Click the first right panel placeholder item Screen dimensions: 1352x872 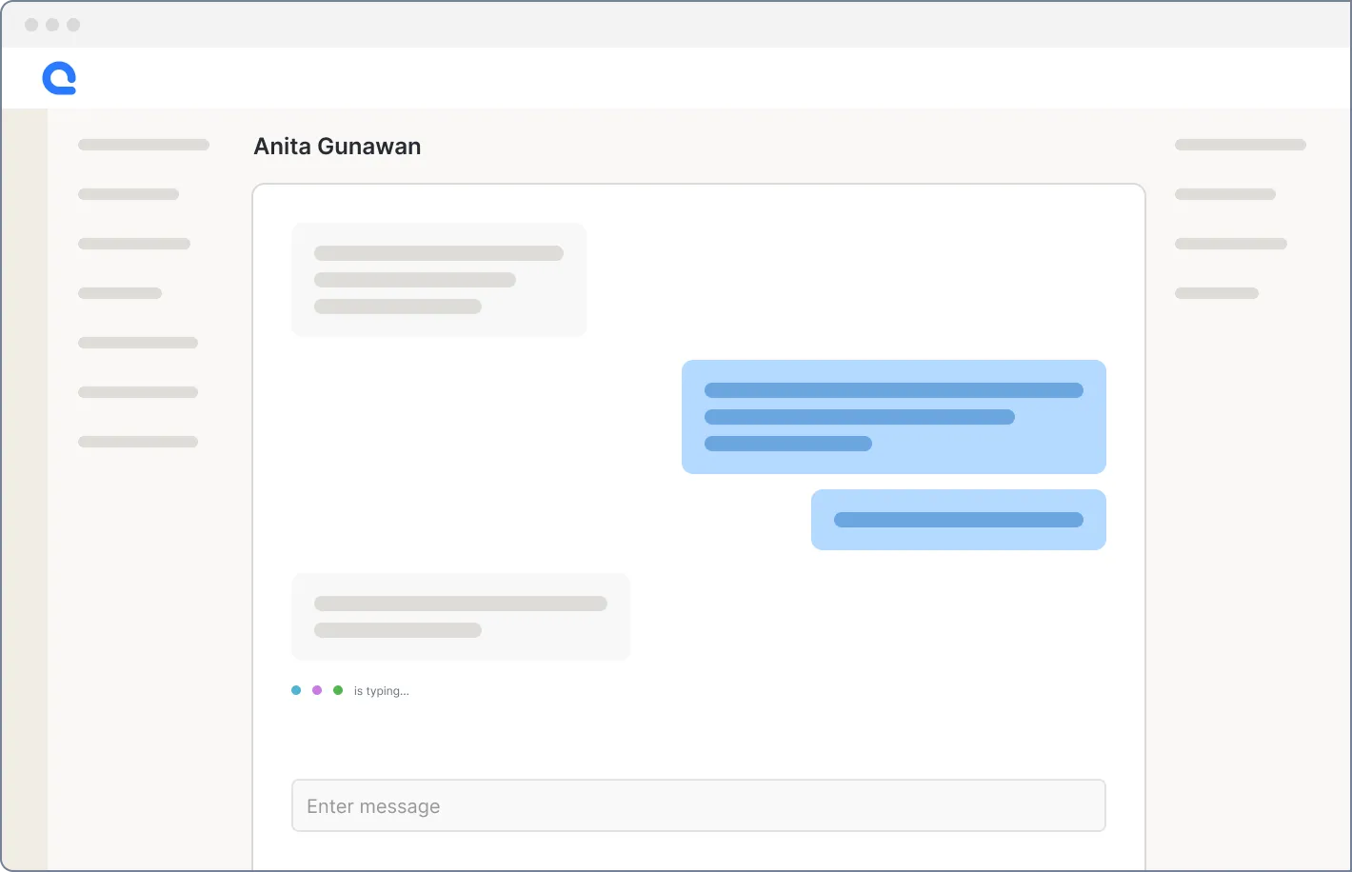point(1241,145)
